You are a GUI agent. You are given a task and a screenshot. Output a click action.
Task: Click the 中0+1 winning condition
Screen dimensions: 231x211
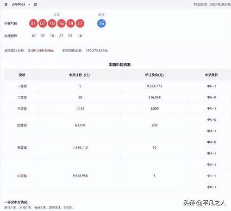[212, 187]
